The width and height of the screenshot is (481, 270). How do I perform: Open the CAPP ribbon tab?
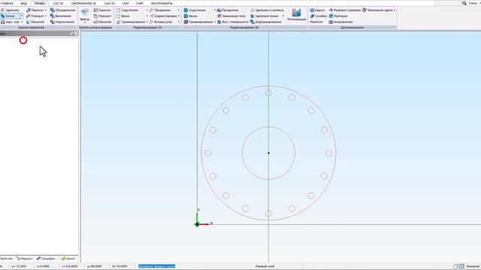pos(140,3)
